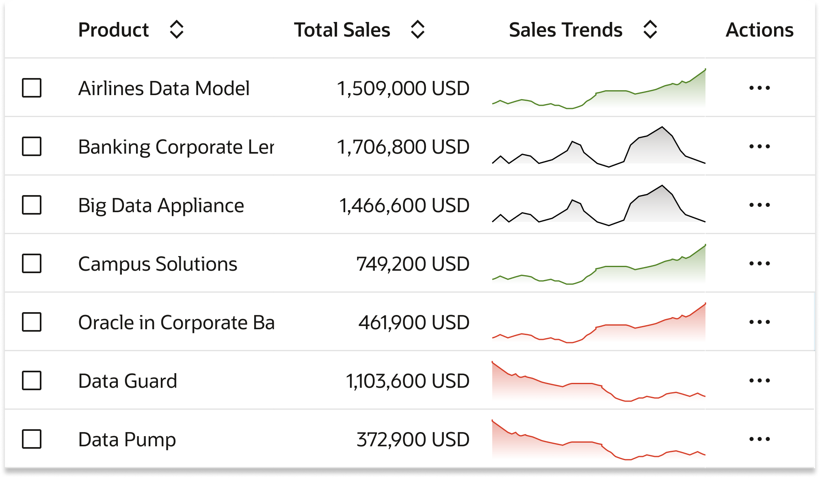Click the ellipsis icon for Data Pump
Image resolution: width=820 pixels, height=478 pixels.
pos(760,439)
